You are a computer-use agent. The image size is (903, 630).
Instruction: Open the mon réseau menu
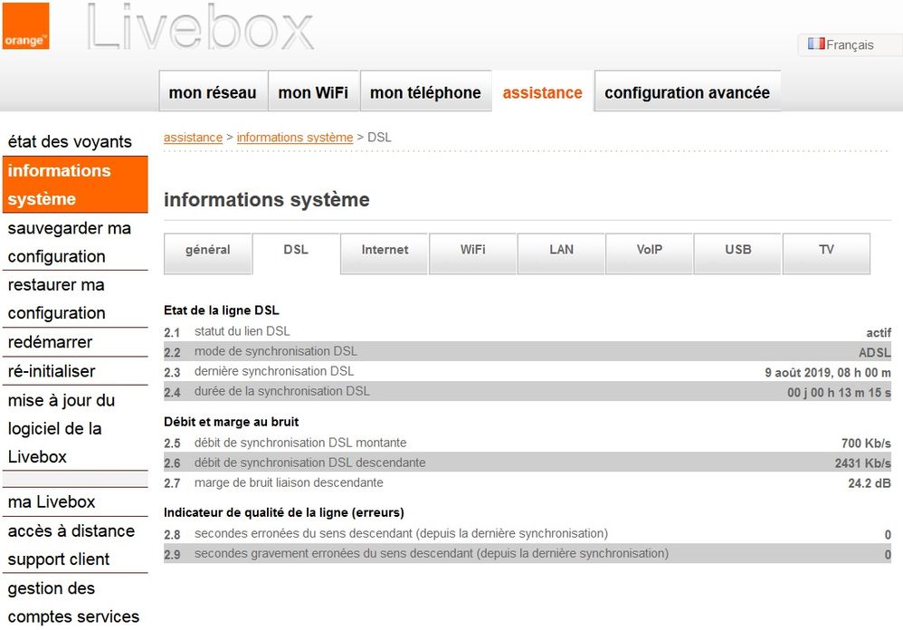tap(213, 91)
